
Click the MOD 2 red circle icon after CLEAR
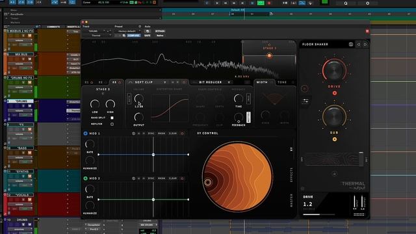pyautogui.click(x=182, y=179)
